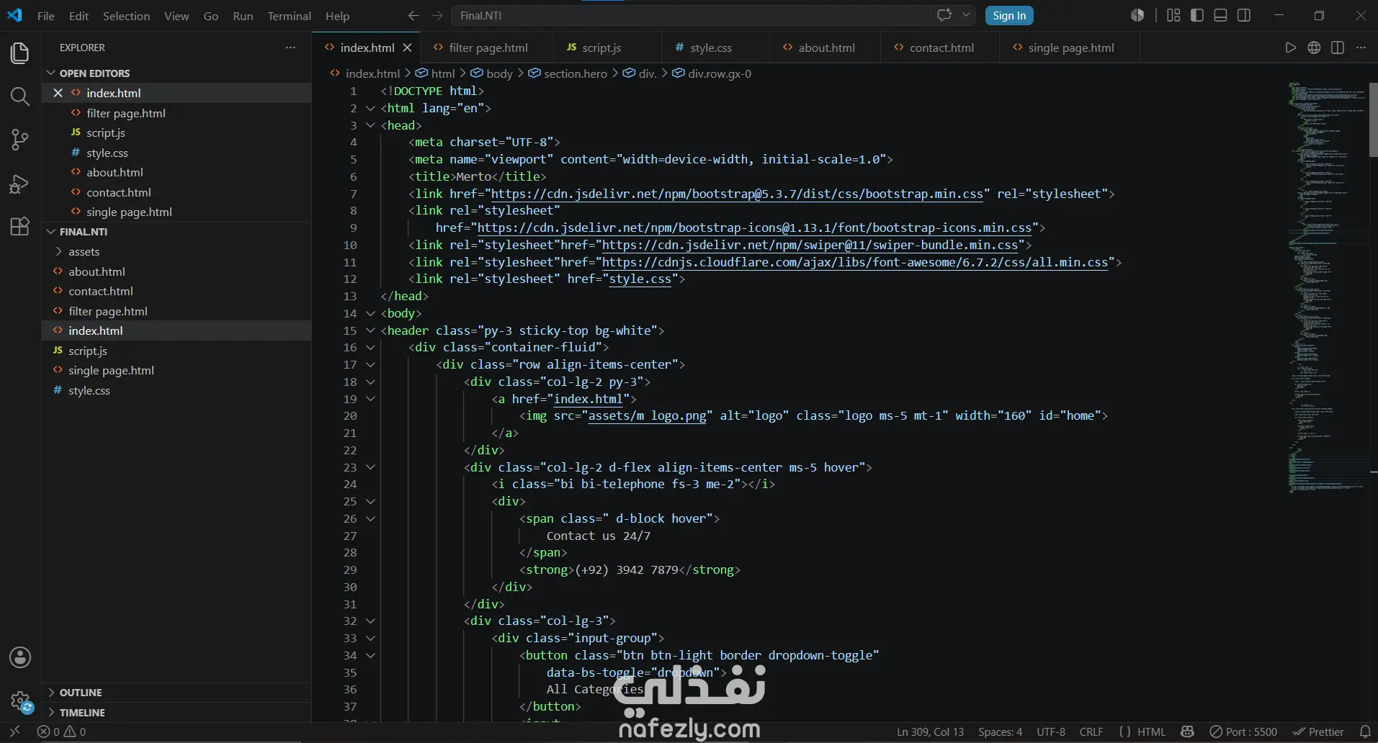
Task: Close index.html in Open Editors list
Action: pos(58,93)
